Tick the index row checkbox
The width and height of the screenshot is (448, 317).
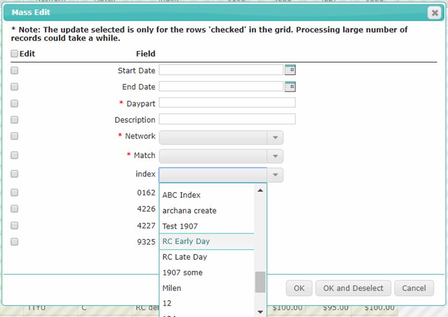pyautogui.click(x=14, y=174)
